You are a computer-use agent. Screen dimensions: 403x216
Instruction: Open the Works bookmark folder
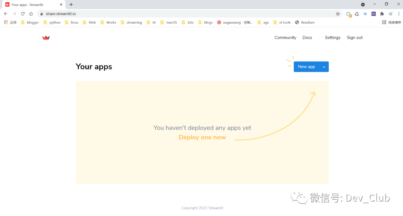108,22
